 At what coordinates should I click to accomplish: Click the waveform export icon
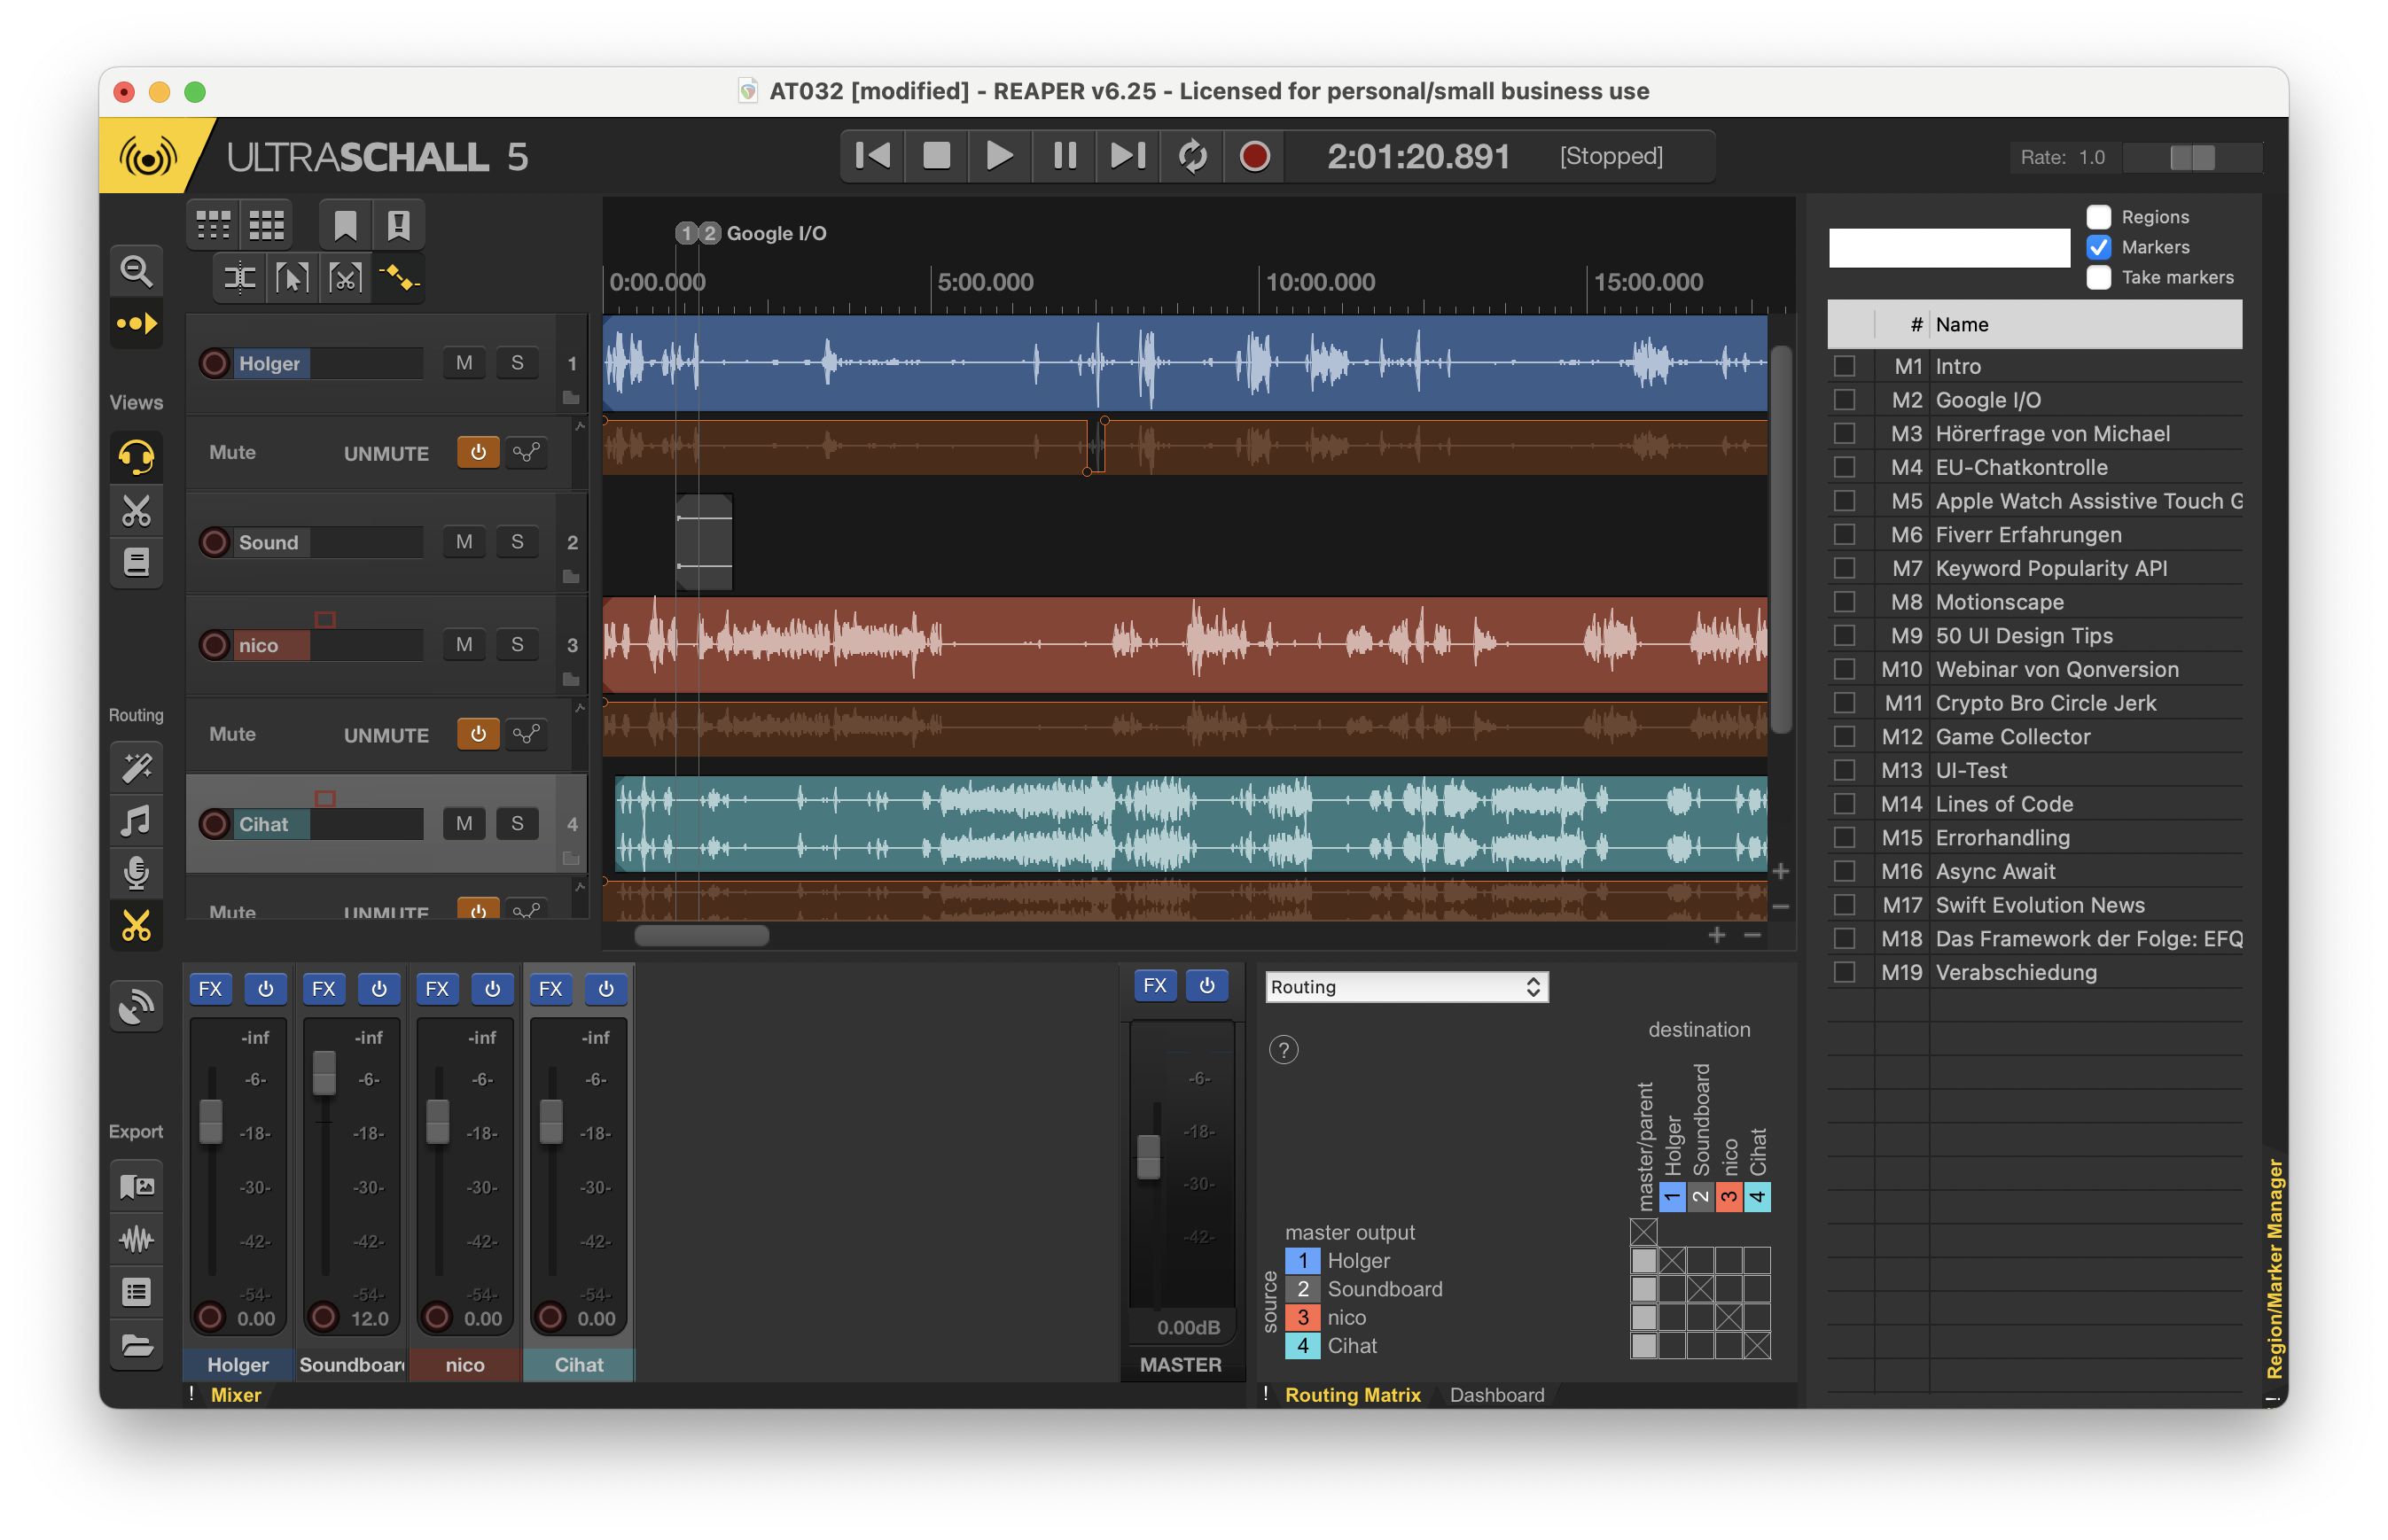point(136,1240)
